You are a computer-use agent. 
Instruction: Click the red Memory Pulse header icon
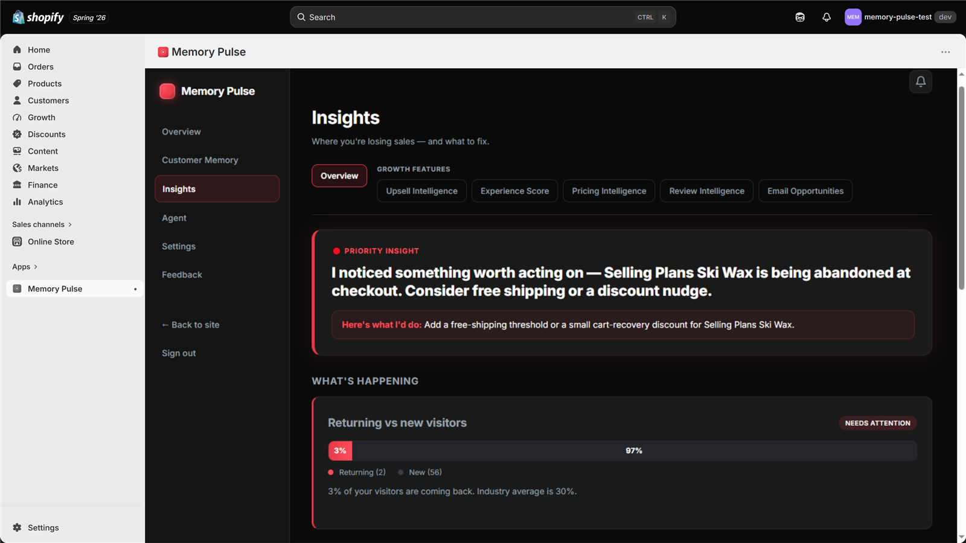pos(163,52)
